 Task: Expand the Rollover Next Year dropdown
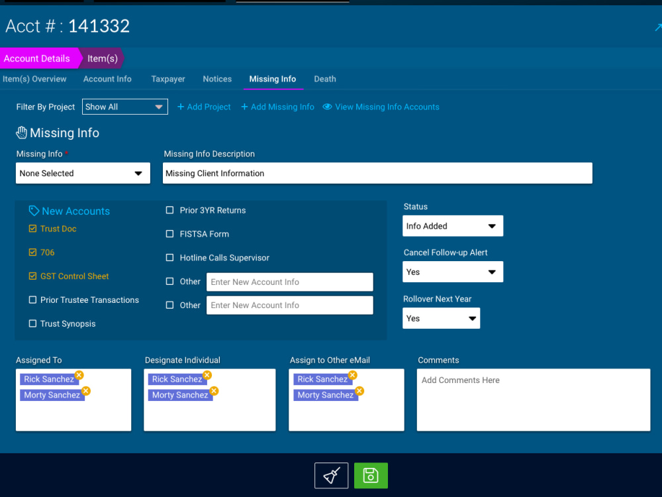coord(441,318)
